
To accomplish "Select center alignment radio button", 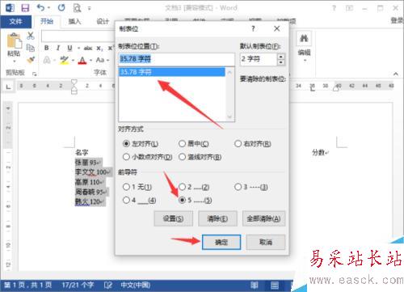I will pyautogui.click(x=182, y=144).
